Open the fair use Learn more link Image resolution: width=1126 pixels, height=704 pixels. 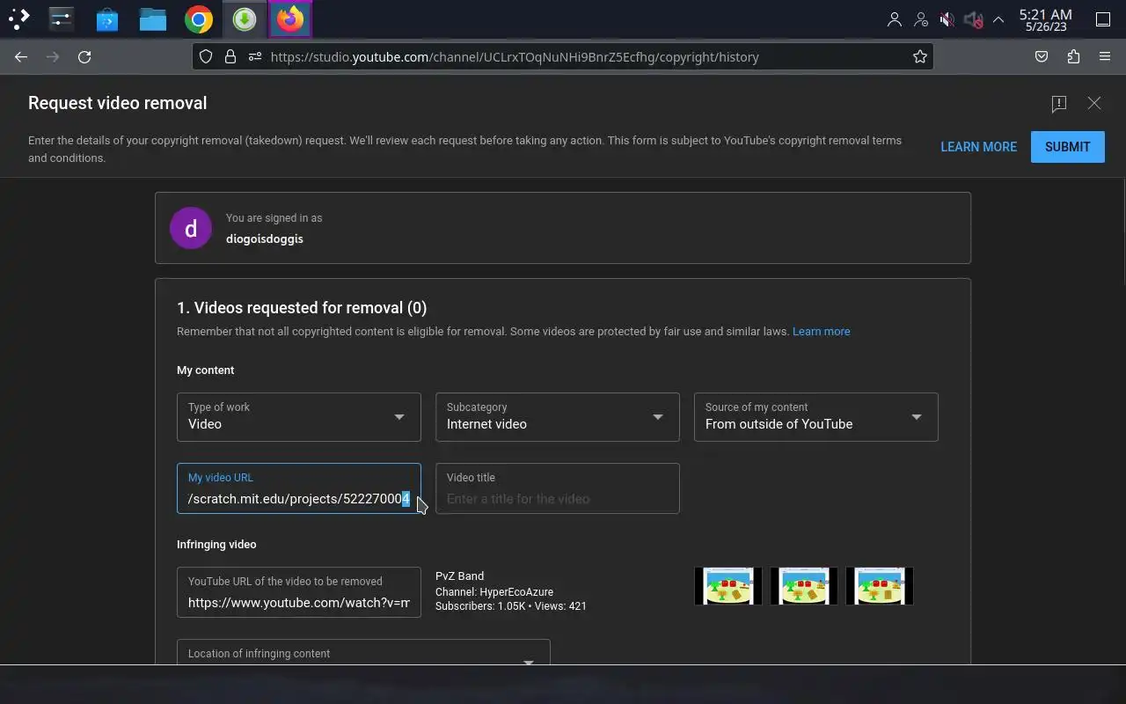[x=821, y=332]
